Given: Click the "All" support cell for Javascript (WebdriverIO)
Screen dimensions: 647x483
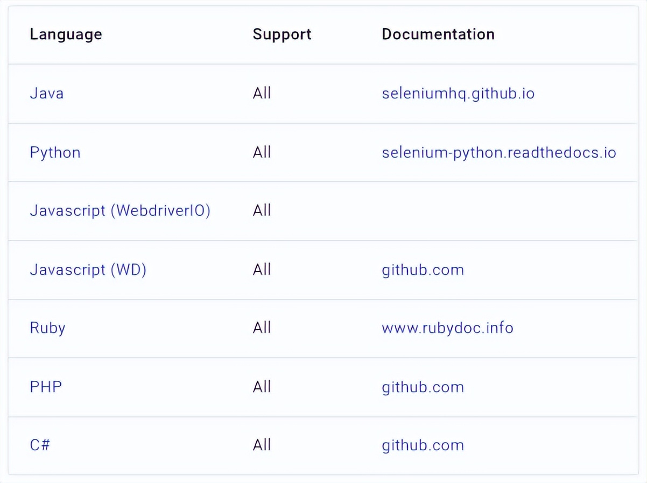Looking at the screenshot, I should click(x=262, y=210).
